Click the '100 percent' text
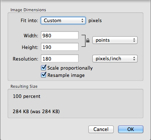The height and width of the screenshot is (140, 151). [26, 96]
